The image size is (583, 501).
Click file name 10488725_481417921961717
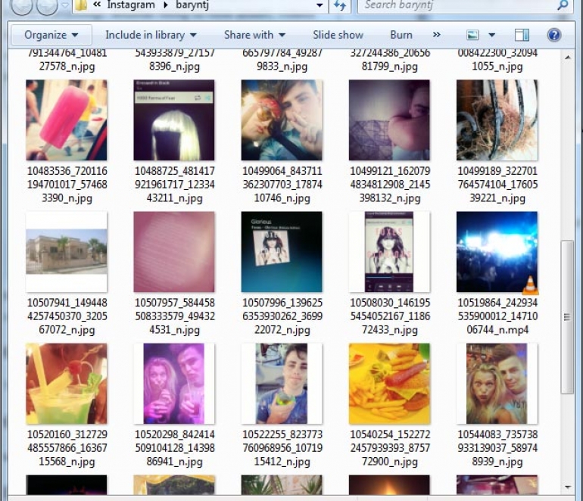point(174,185)
